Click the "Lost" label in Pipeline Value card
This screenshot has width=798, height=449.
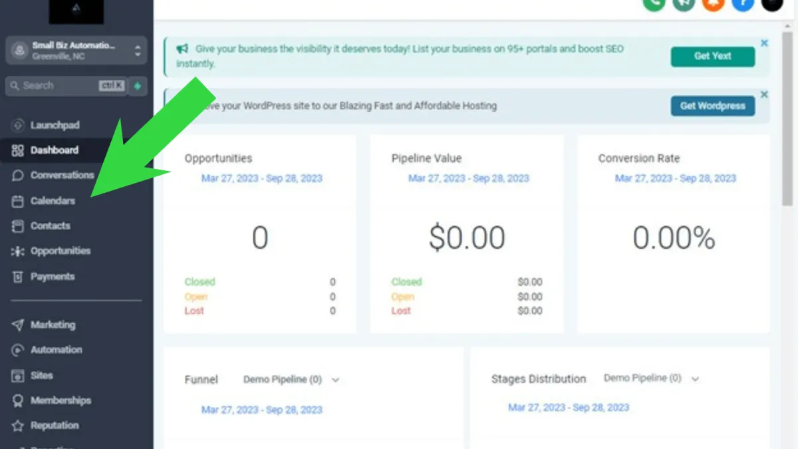click(401, 311)
